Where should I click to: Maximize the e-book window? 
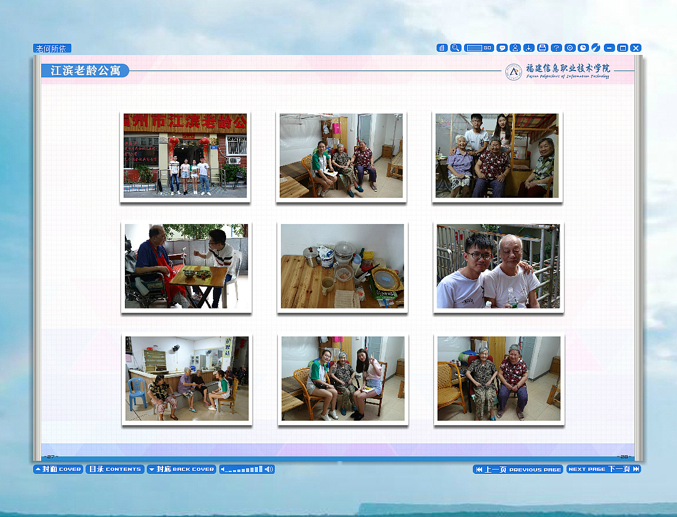(x=623, y=48)
